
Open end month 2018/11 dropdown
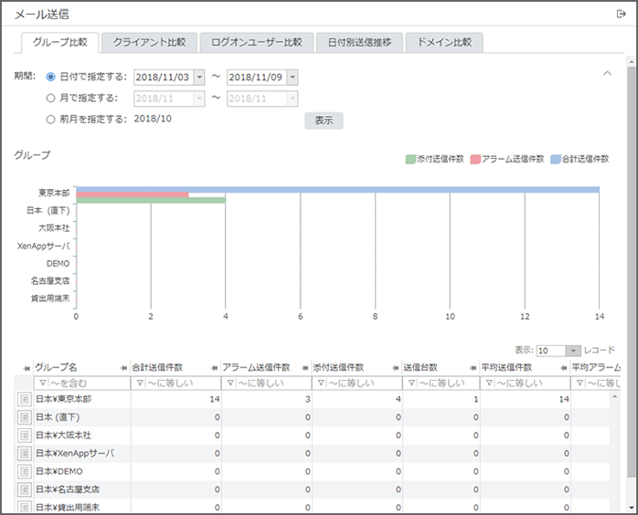tap(292, 99)
